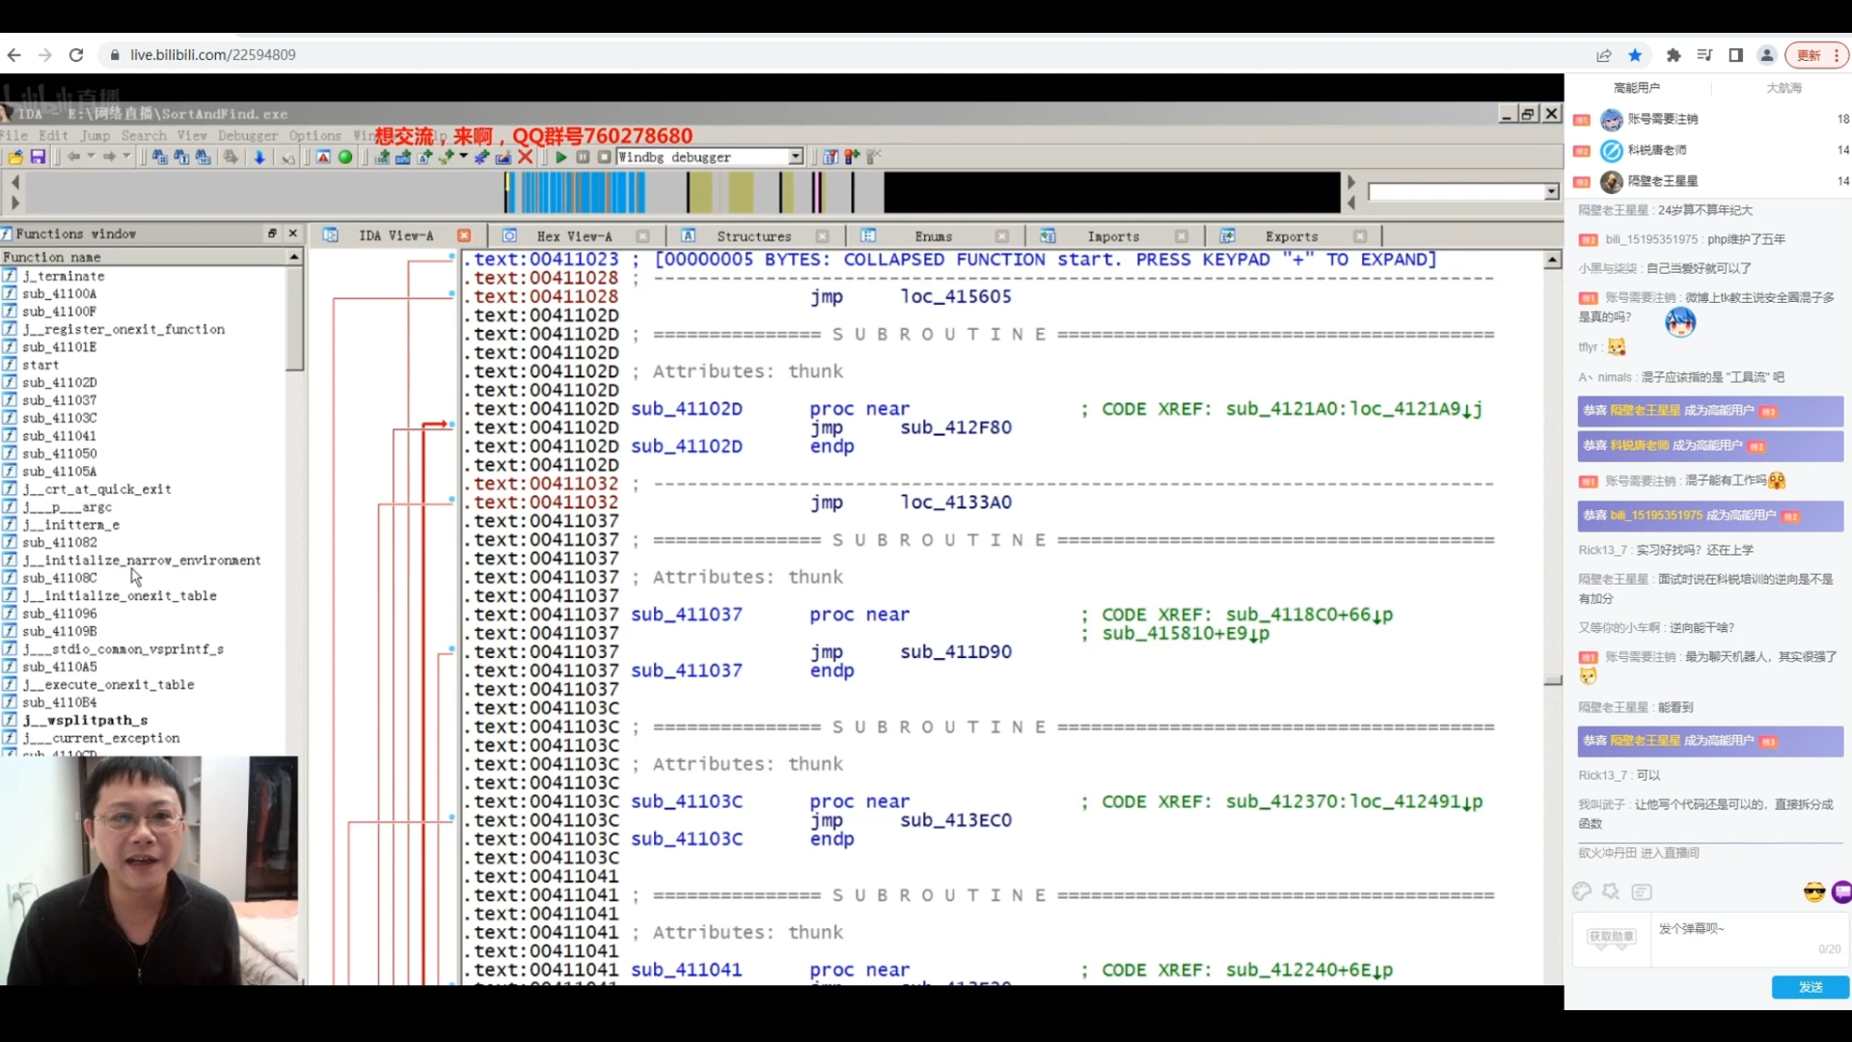Click j__initialize_narrow_environment function
Screen dimensions: 1852x1042
click(141, 560)
